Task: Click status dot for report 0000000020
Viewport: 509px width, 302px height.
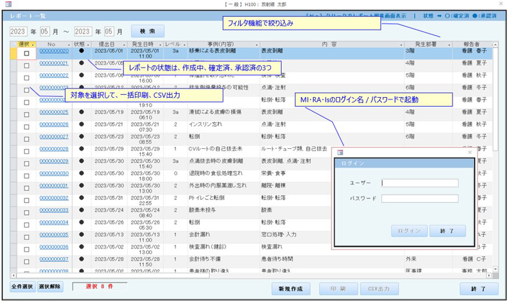Action: (x=81, y=51)
